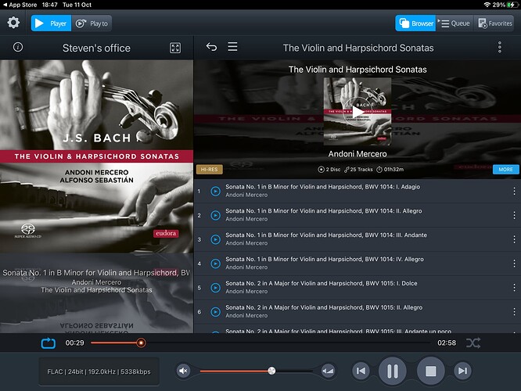Select Sonata No. 1 Adagio track title
This screenshot has height=391, width=521.
(x=322, y=187)
